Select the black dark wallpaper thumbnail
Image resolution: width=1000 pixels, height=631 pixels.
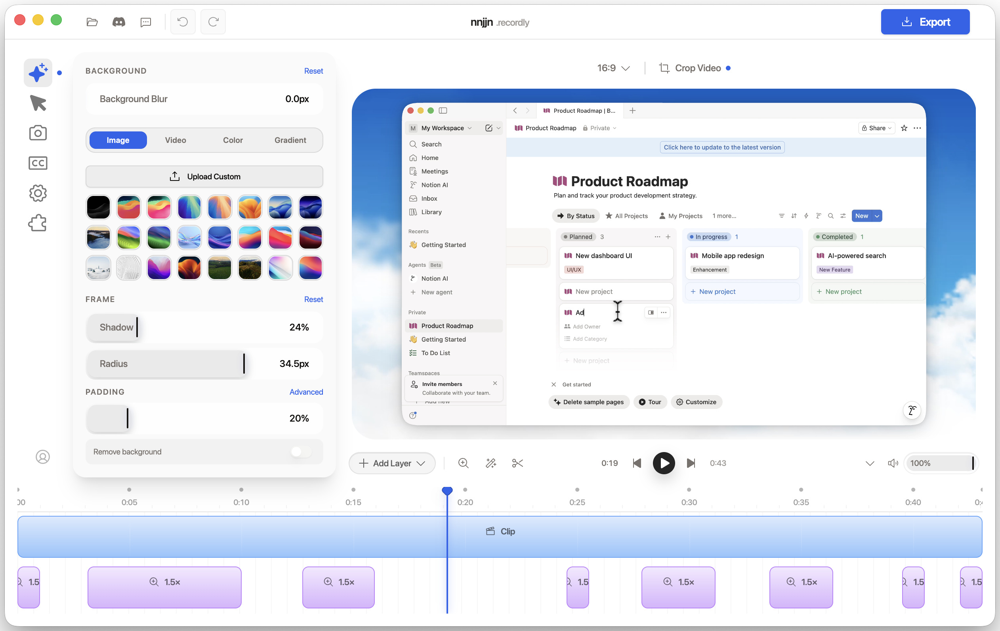point(98,207)
